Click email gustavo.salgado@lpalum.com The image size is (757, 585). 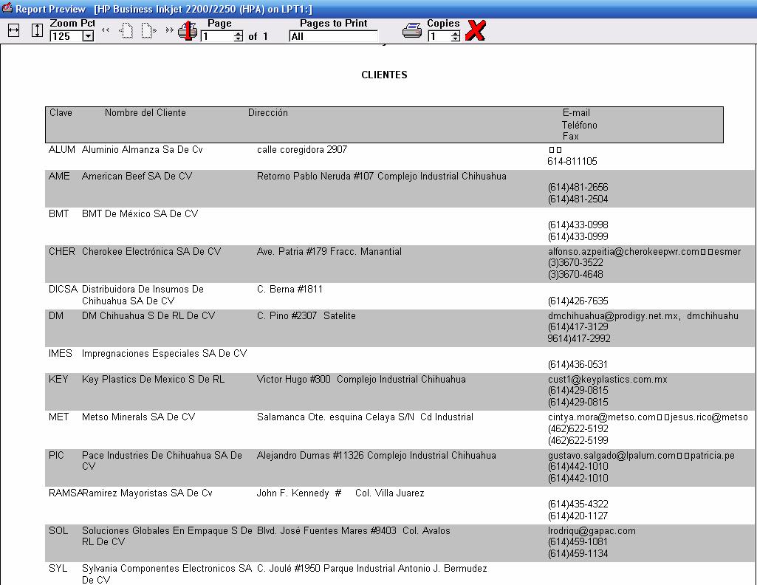[612, 455]
